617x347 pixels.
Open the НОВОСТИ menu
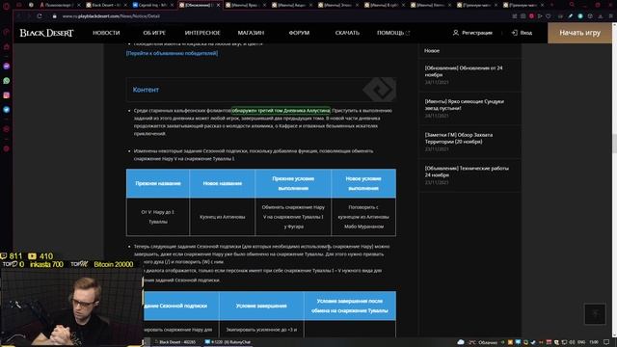coord(106,33)
